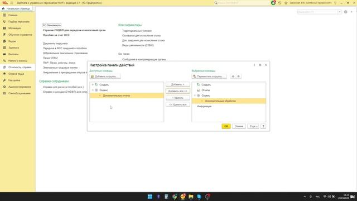Open Кадры section label in sidebar
357x201 pixels.
tap(12, 41)
